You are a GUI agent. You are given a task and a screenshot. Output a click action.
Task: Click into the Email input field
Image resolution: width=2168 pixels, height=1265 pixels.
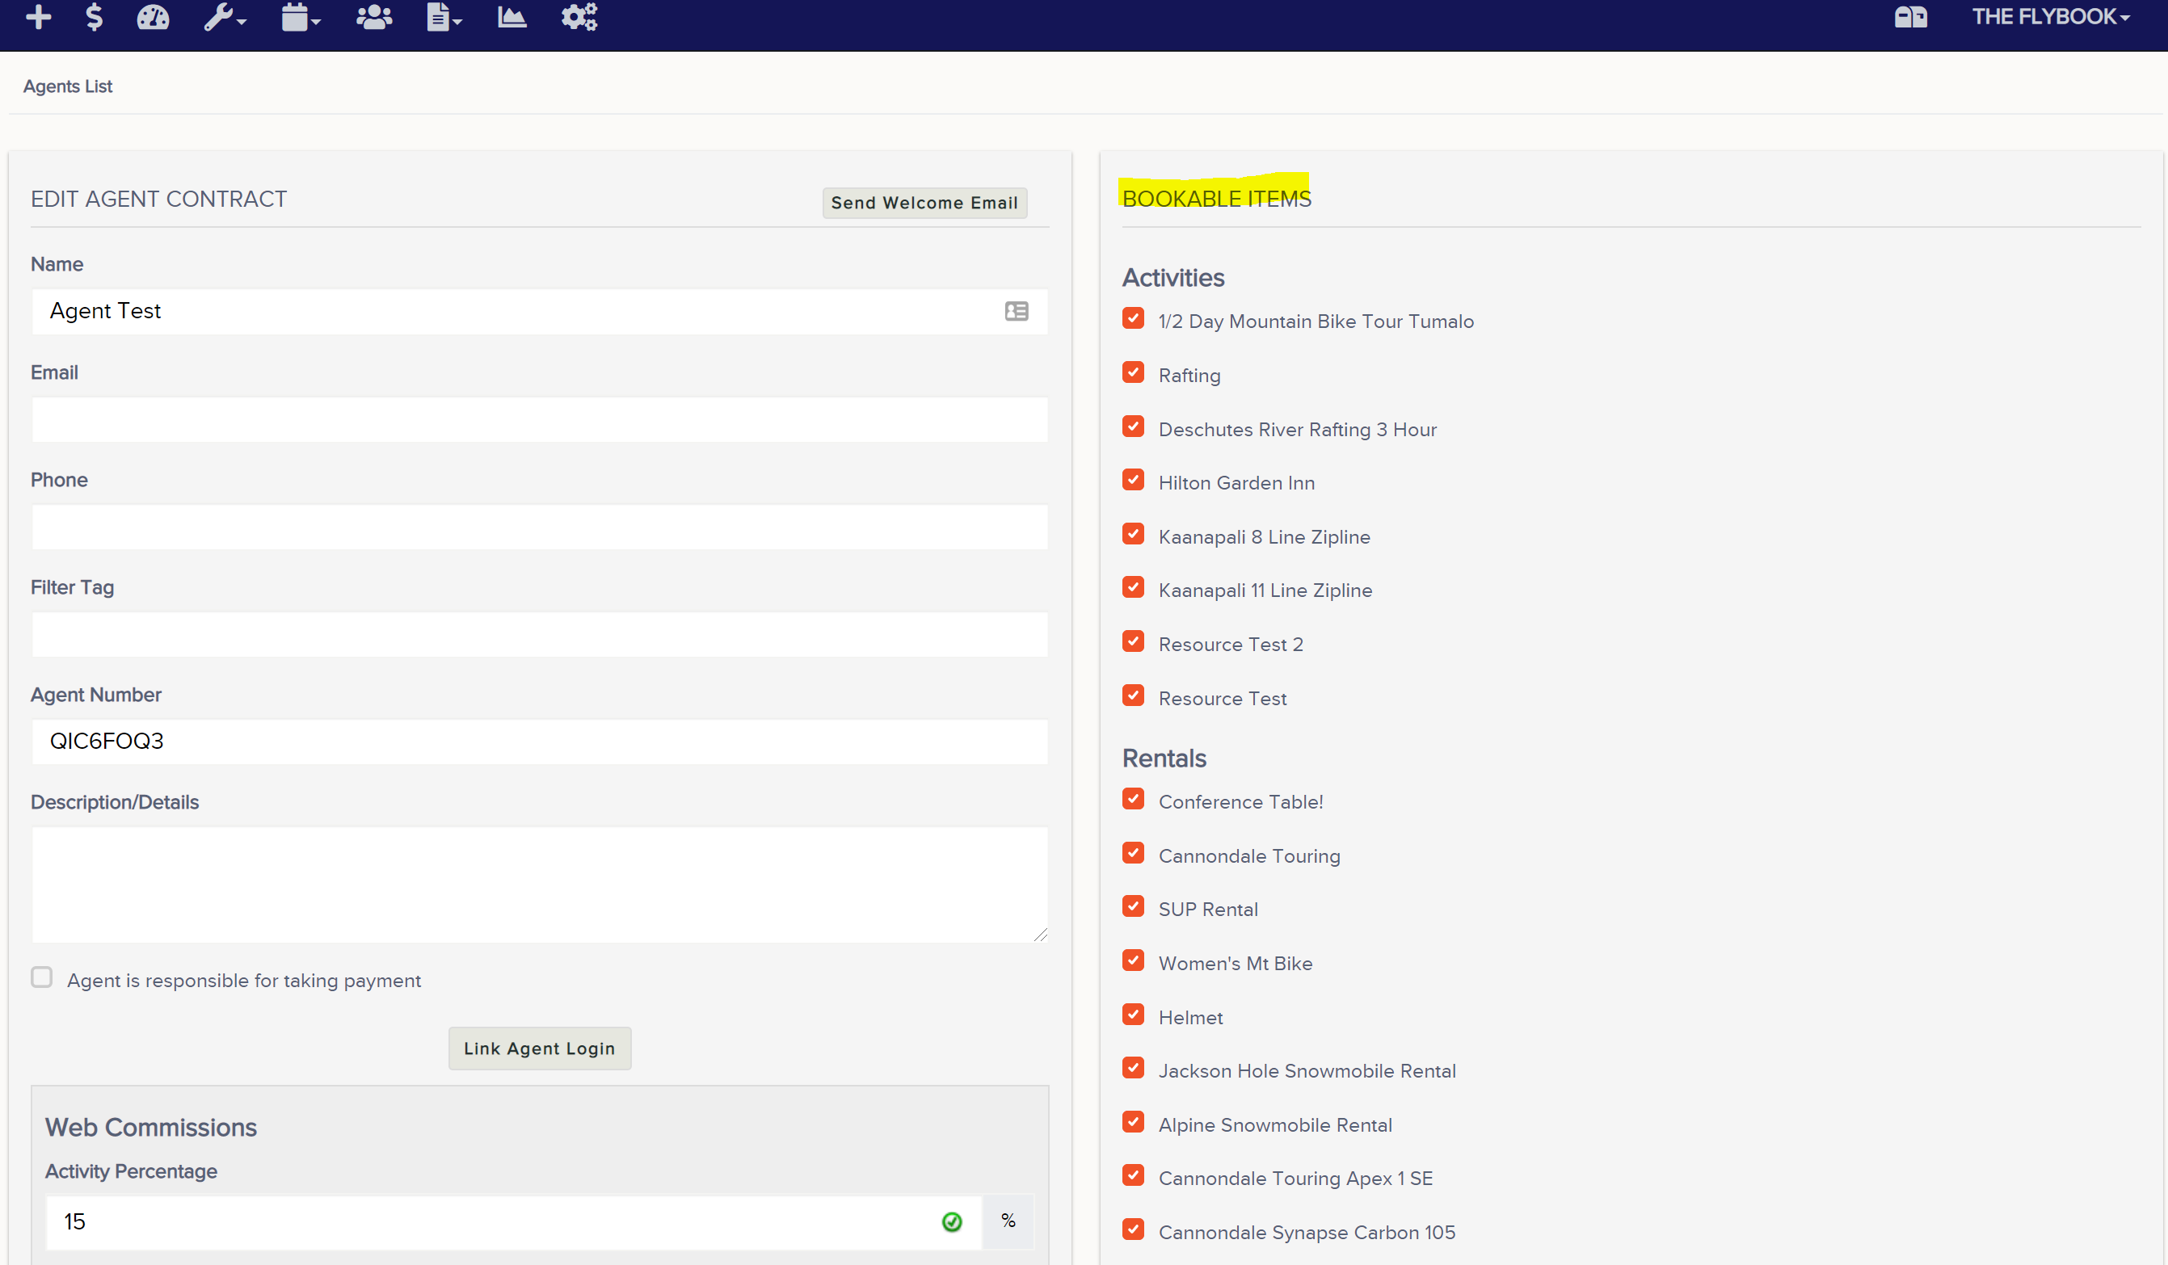540,418
